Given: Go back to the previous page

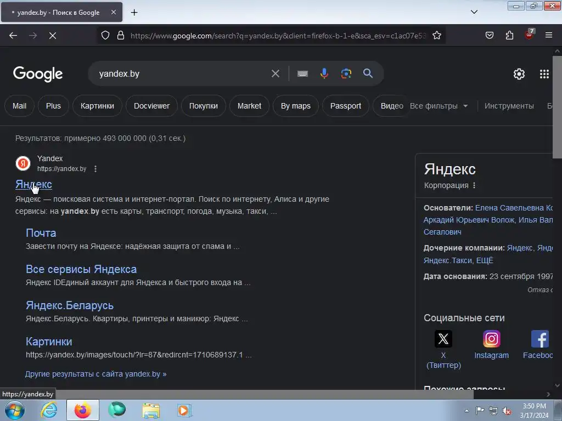Looking at the screenshot, I should coord(13,36).
